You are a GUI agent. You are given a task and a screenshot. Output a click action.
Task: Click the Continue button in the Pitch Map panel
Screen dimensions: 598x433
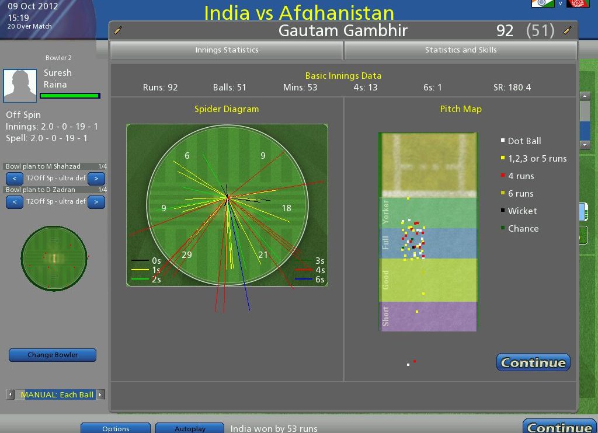(x=533, y=362)
